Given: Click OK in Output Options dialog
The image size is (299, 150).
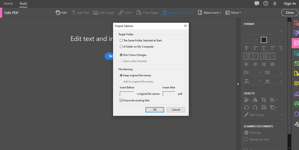Looking at the screenshot, I should [x=155, y=110].
